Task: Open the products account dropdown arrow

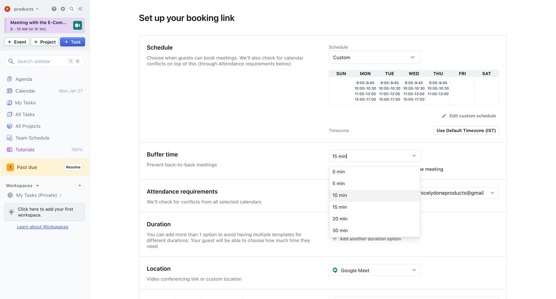Action: pos(37,9)
